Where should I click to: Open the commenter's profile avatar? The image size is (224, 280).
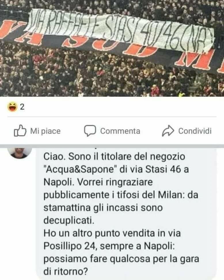pyautogui.click(x=20, y=153)
